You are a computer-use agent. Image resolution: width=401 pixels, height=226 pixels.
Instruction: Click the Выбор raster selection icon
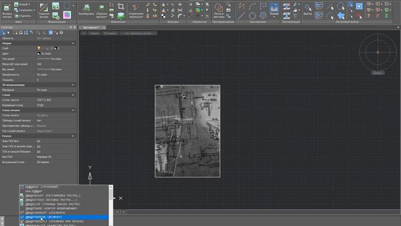click(x=308, y=10)
